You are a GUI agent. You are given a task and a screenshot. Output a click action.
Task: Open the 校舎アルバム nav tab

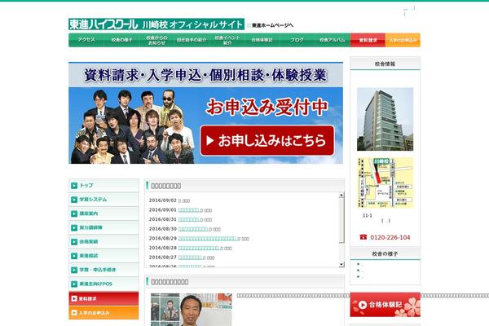tap(333, 40)
